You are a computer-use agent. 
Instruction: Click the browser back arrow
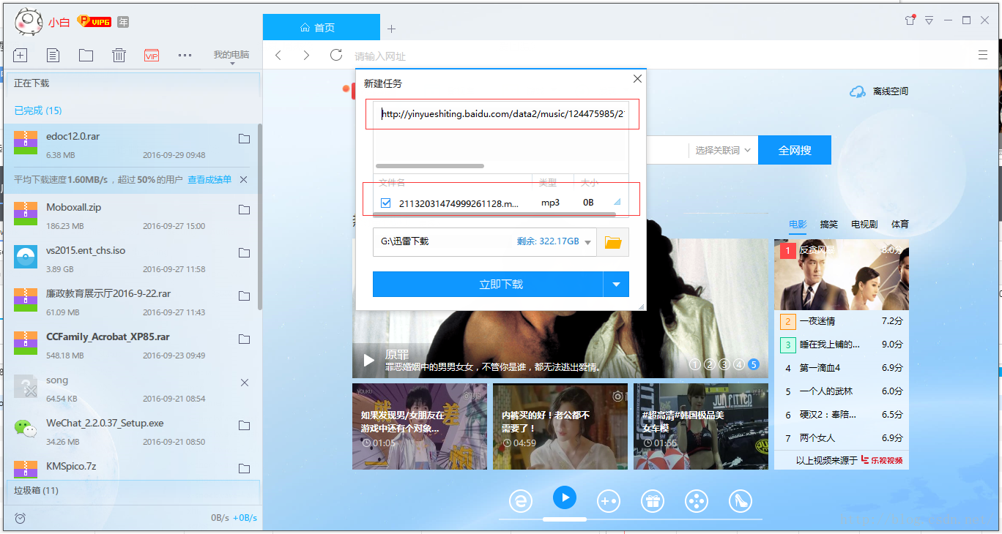(278, 56)
